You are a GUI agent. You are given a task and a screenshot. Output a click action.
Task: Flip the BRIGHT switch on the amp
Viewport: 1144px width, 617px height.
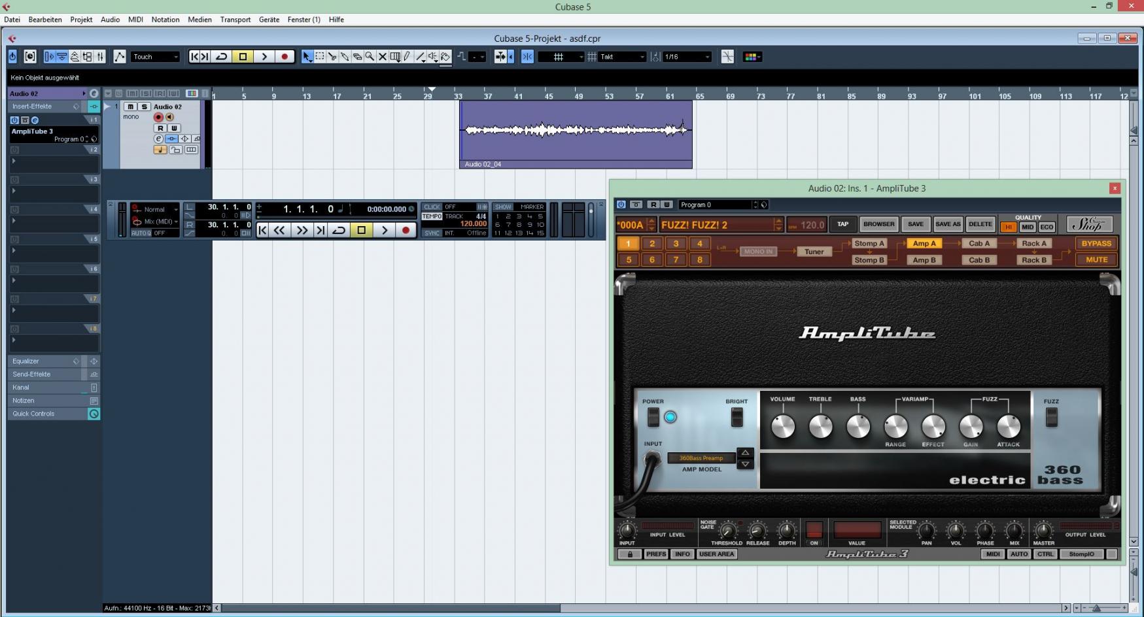coord(737,417)
